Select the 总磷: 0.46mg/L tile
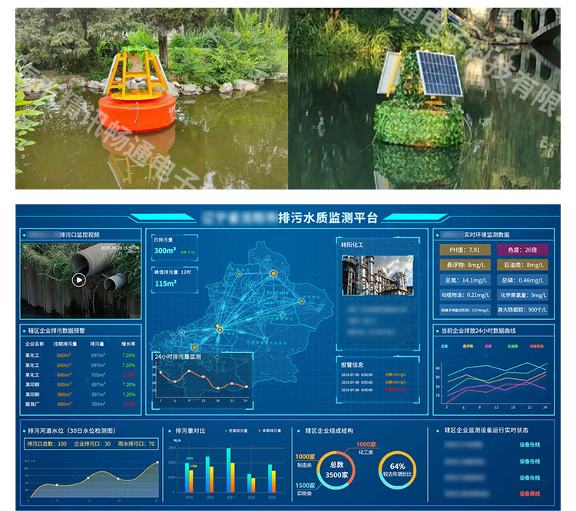The width and height of the screenshot is (576, 511). 522,280
